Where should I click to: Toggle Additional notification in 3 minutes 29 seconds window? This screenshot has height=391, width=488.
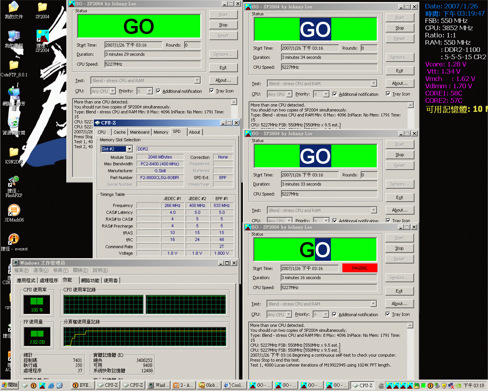(158, 91)
